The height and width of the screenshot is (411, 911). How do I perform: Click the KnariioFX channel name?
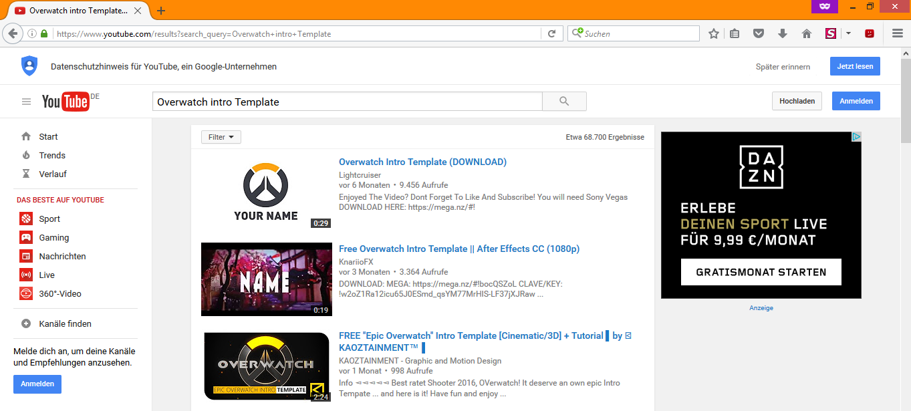[x=356, y=262]
